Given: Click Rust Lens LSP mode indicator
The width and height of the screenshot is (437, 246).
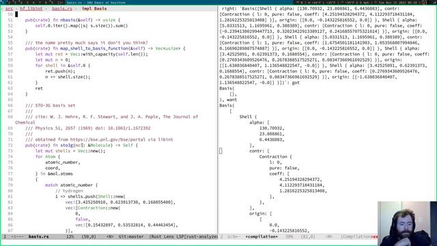Looking at the screenshot, I should click(x=183, y=236).
